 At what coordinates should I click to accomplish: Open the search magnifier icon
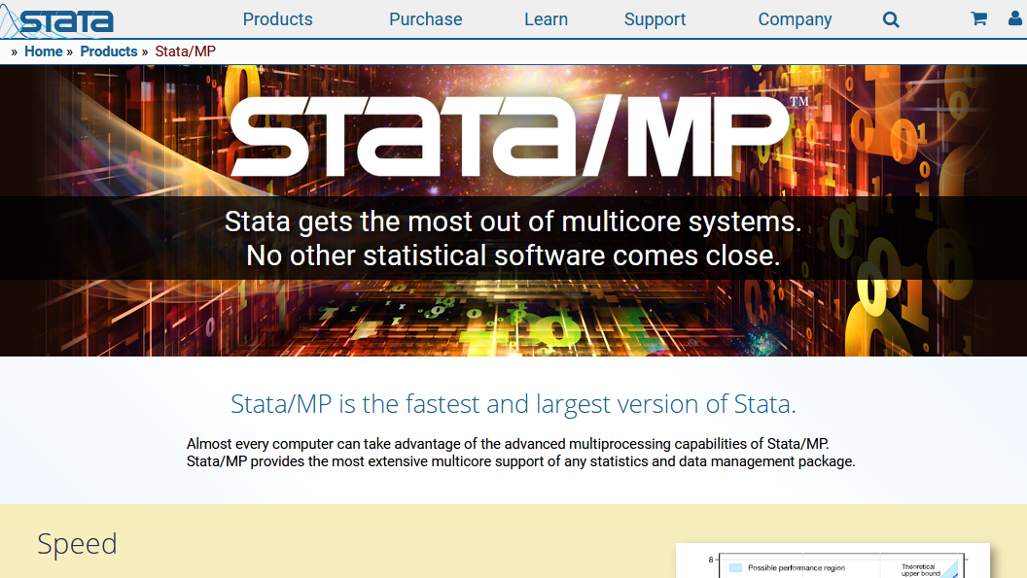click(891, 19)
